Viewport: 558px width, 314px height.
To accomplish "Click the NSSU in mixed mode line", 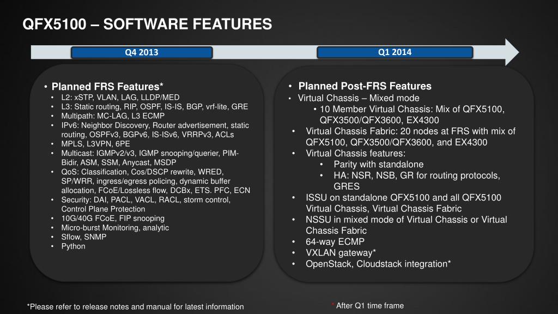I will tap(407, 225).
